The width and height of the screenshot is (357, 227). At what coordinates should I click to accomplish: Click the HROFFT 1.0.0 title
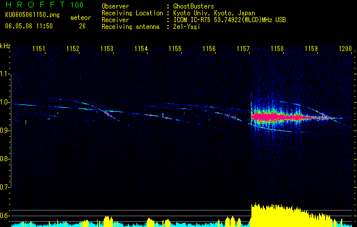tap(45, 5)
